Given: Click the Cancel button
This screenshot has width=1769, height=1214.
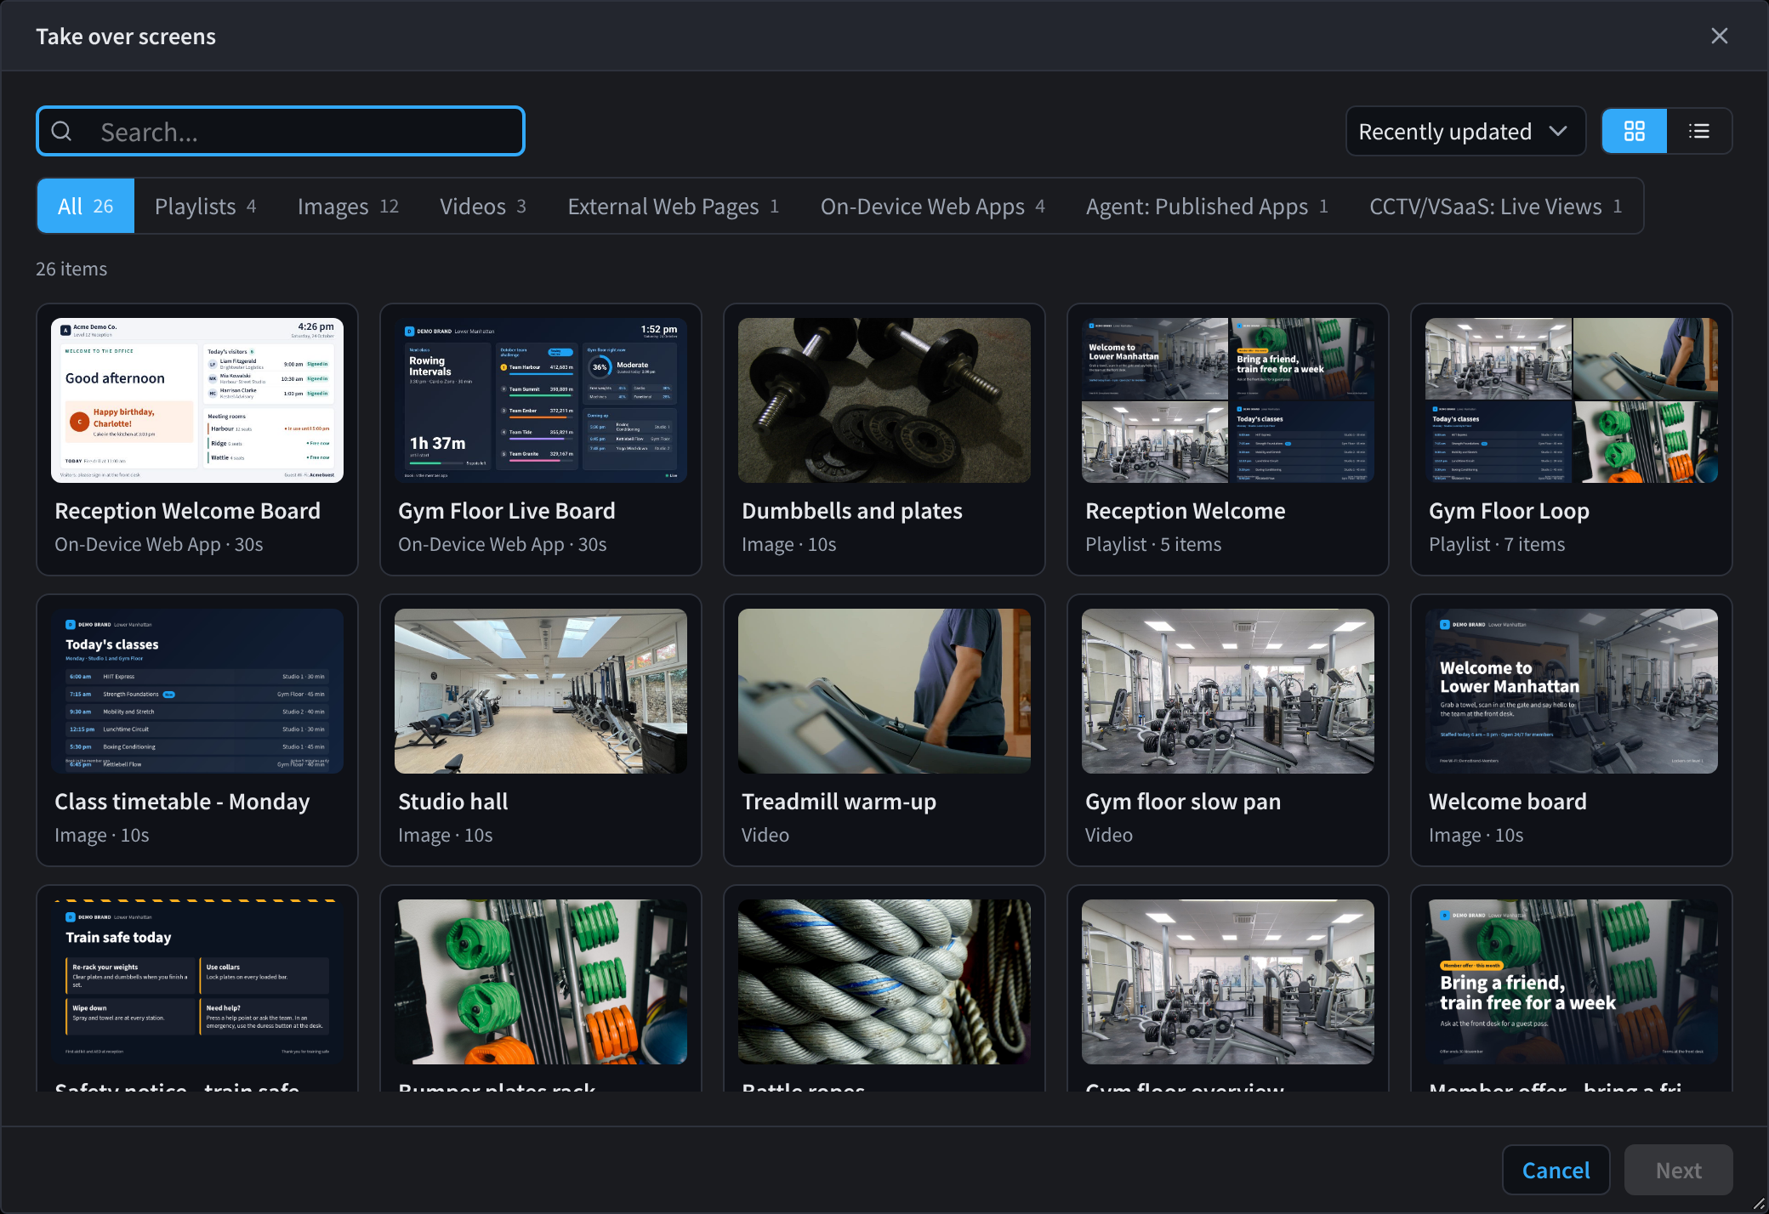Looking at the screenshot, I should pos(1556,1170).
